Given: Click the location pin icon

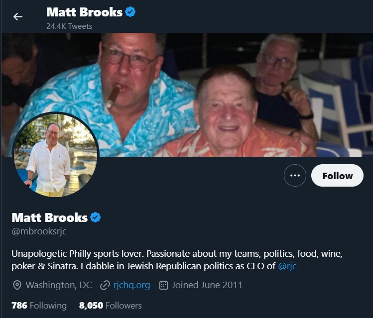Looking at the screenshot, I should [17, 285].
